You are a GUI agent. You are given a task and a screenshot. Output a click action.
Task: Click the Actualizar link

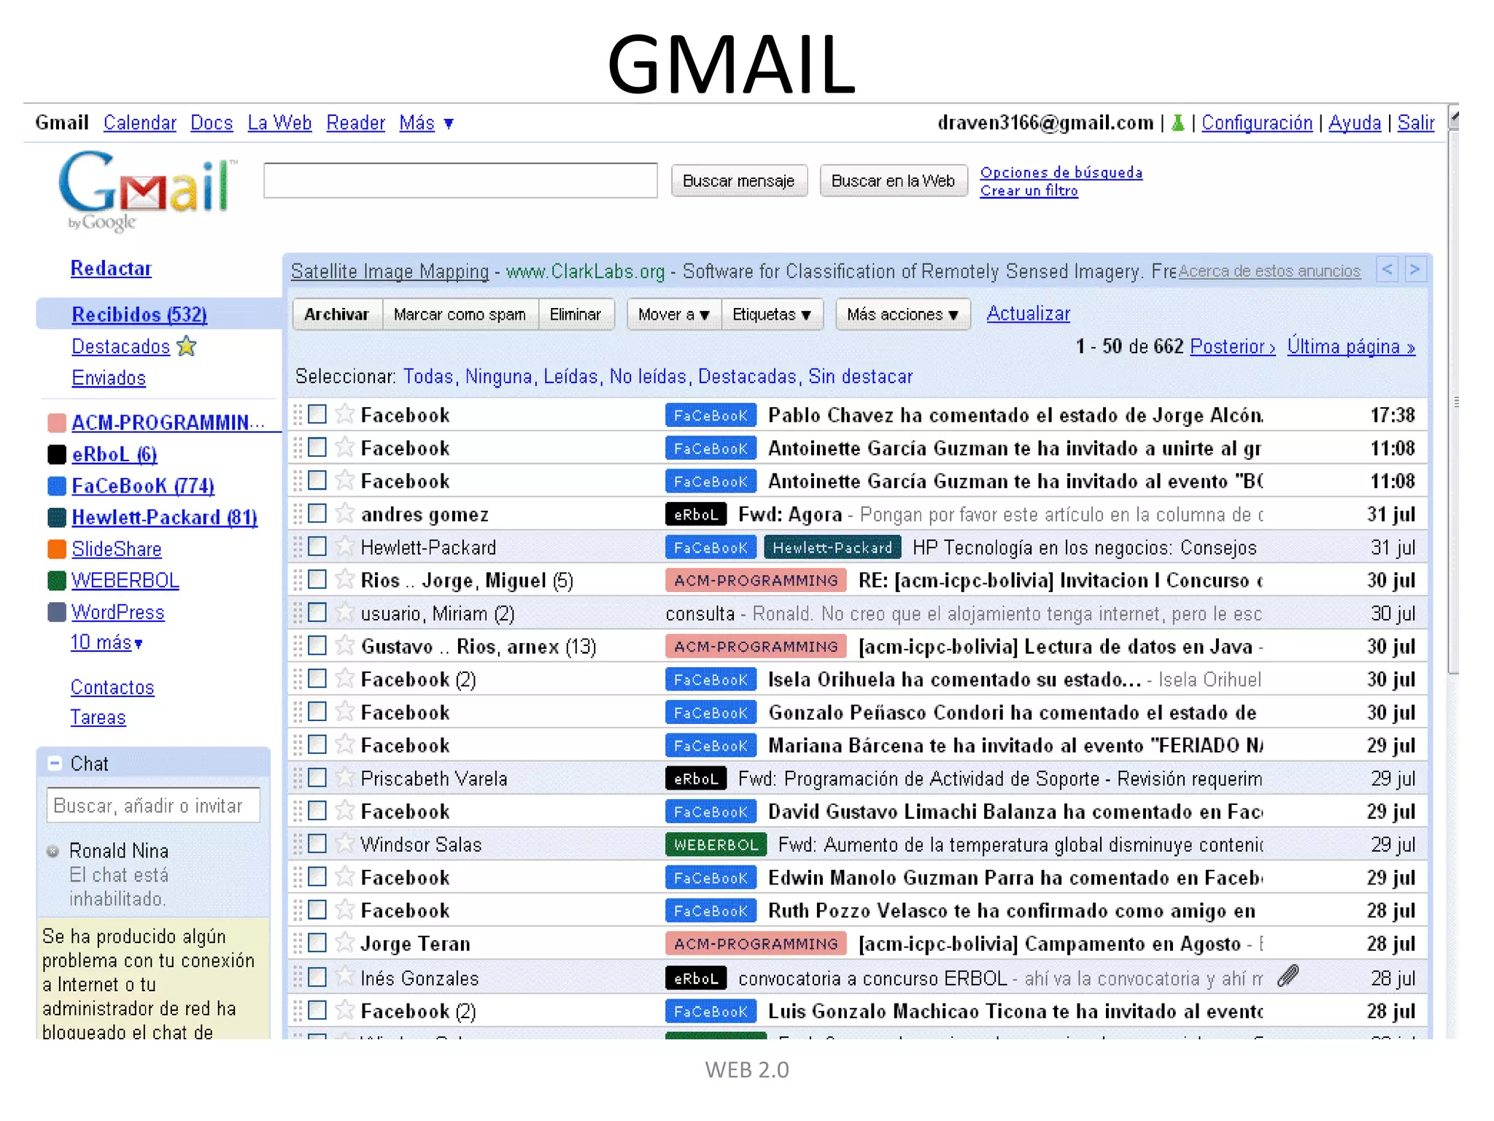click(x=1029, y=314)
